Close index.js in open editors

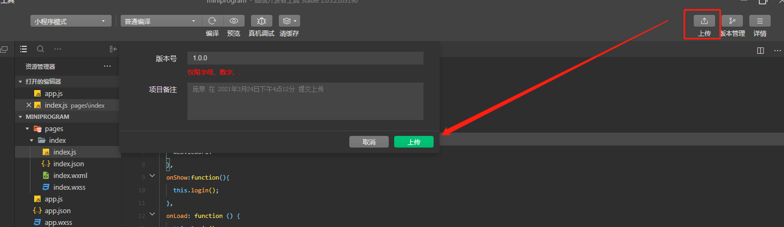coord(29,105)
